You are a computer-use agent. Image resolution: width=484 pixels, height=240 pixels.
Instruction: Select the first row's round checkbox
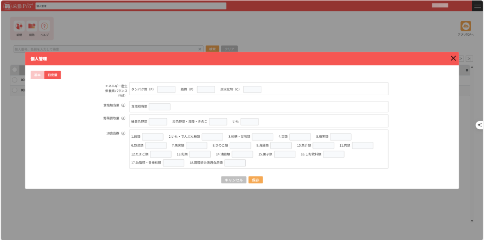click(x=15, y=80)
